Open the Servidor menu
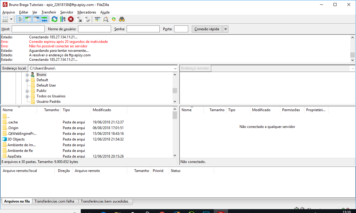356x213 pixels. pyautogui.click(x=66, y=12)
